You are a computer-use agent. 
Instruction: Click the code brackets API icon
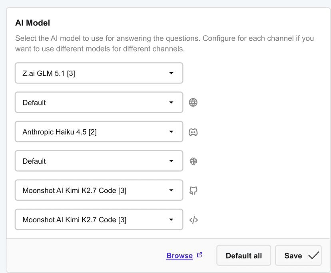click(193, 220)
